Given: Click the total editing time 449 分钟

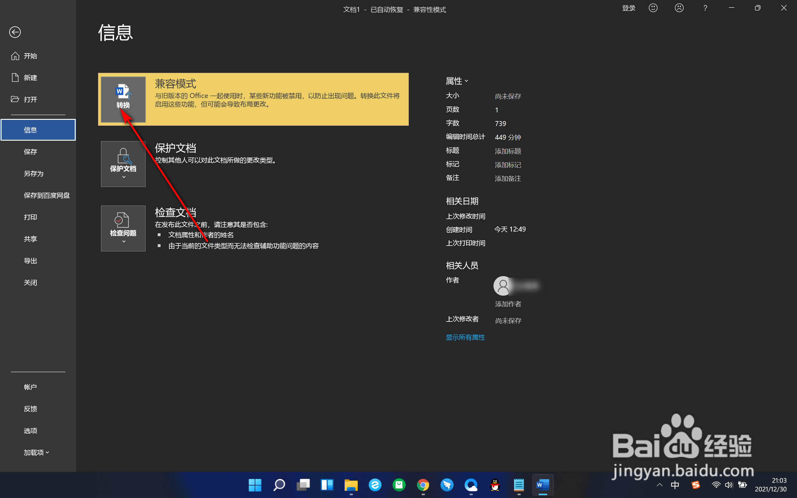Looking at the screenshot, I should (x=508, y=137).
